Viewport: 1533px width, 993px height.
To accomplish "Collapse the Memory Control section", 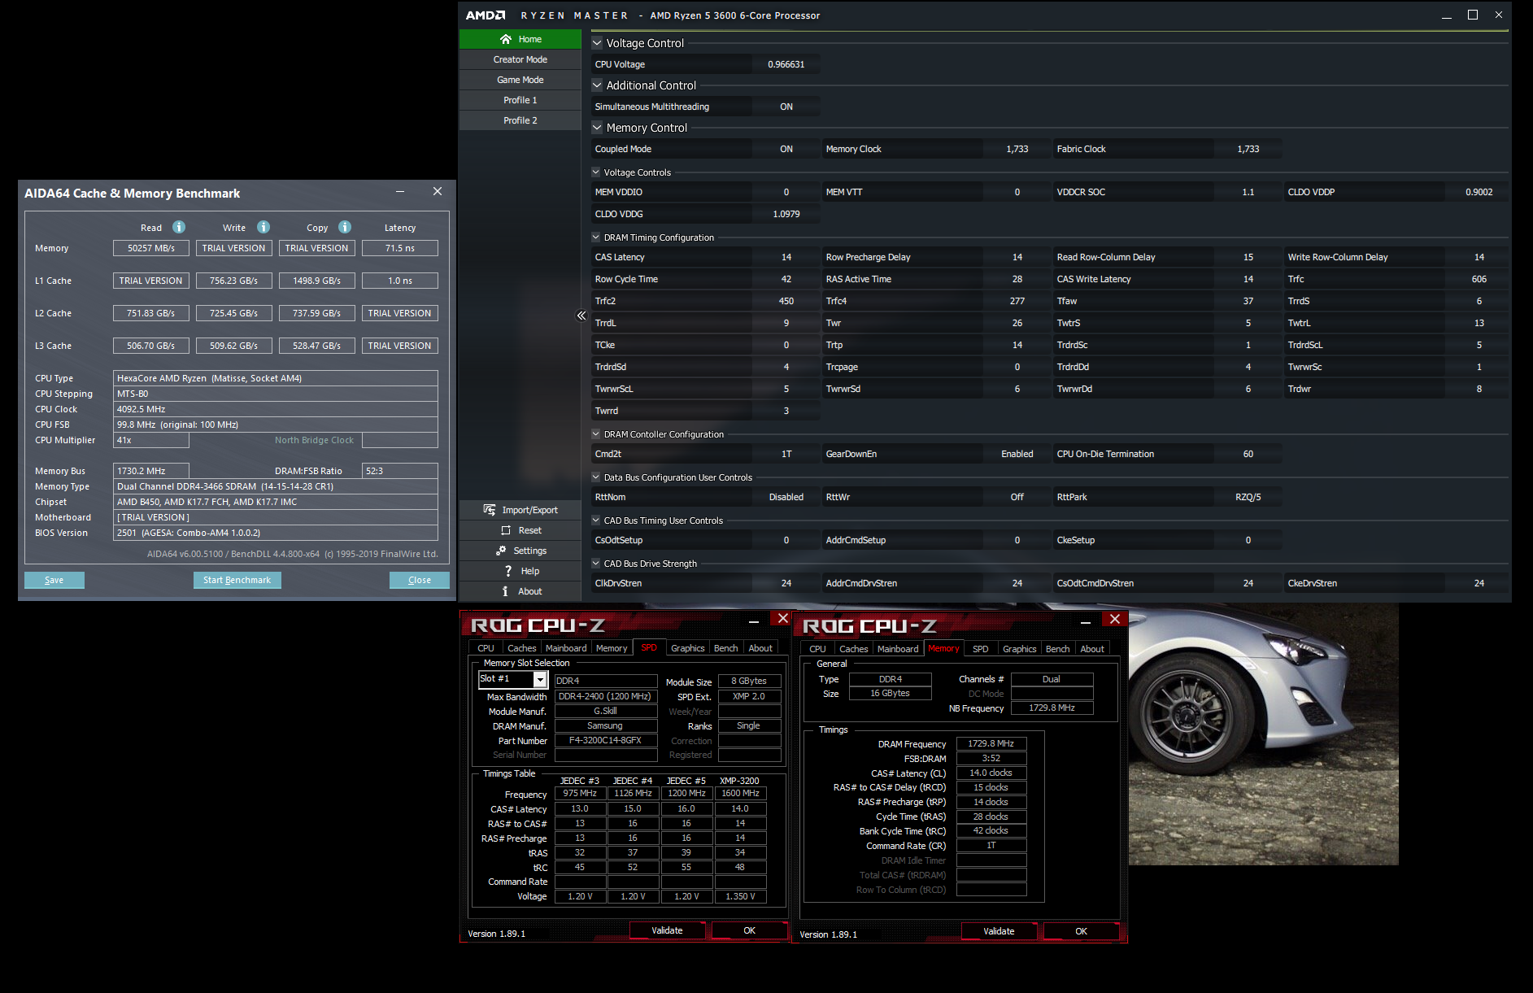I will [597, 128].
